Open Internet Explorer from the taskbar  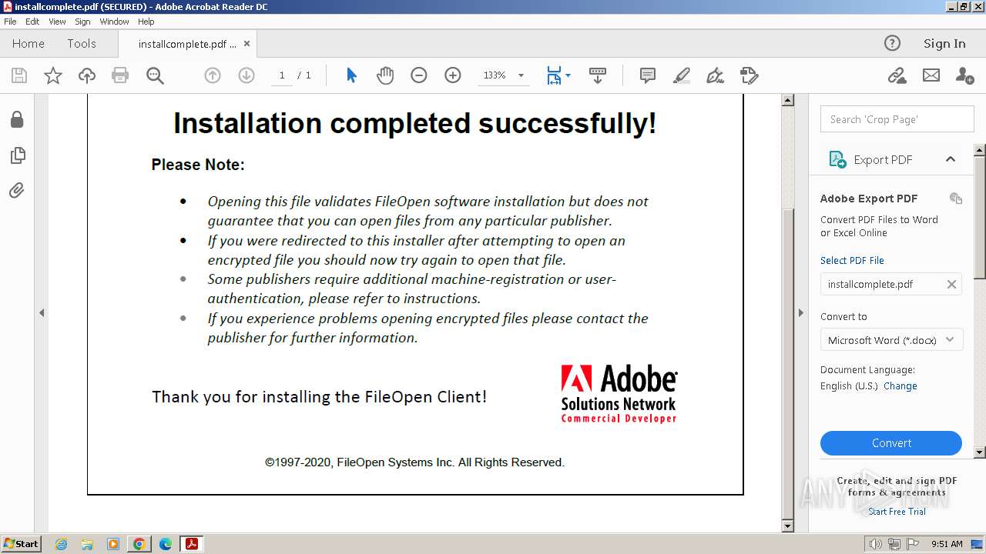61,544
